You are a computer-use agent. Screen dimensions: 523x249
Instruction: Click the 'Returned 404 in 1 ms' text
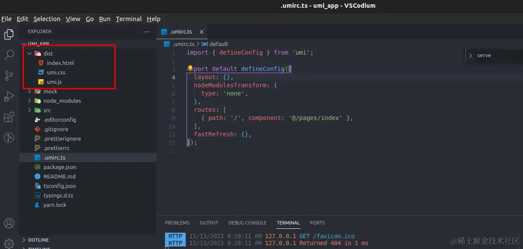[334, 243]
